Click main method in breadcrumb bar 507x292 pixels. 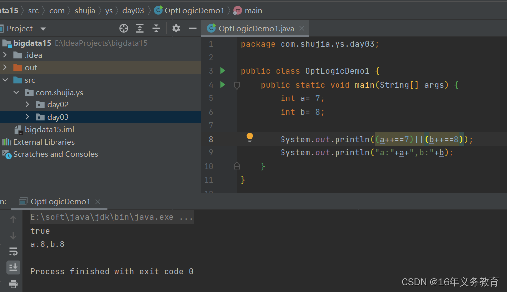coord(248,11)
